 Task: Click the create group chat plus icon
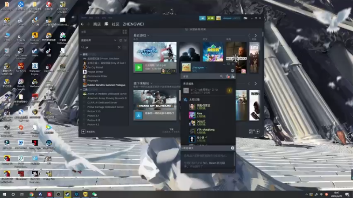click(x=233, y=148)
